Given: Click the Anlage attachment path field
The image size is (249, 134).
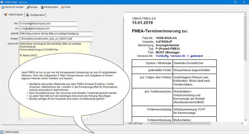Looking at the screenshot, I should click(x=55, y=39).
